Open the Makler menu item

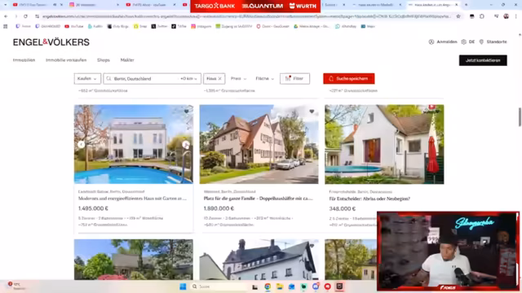[127, 60]
